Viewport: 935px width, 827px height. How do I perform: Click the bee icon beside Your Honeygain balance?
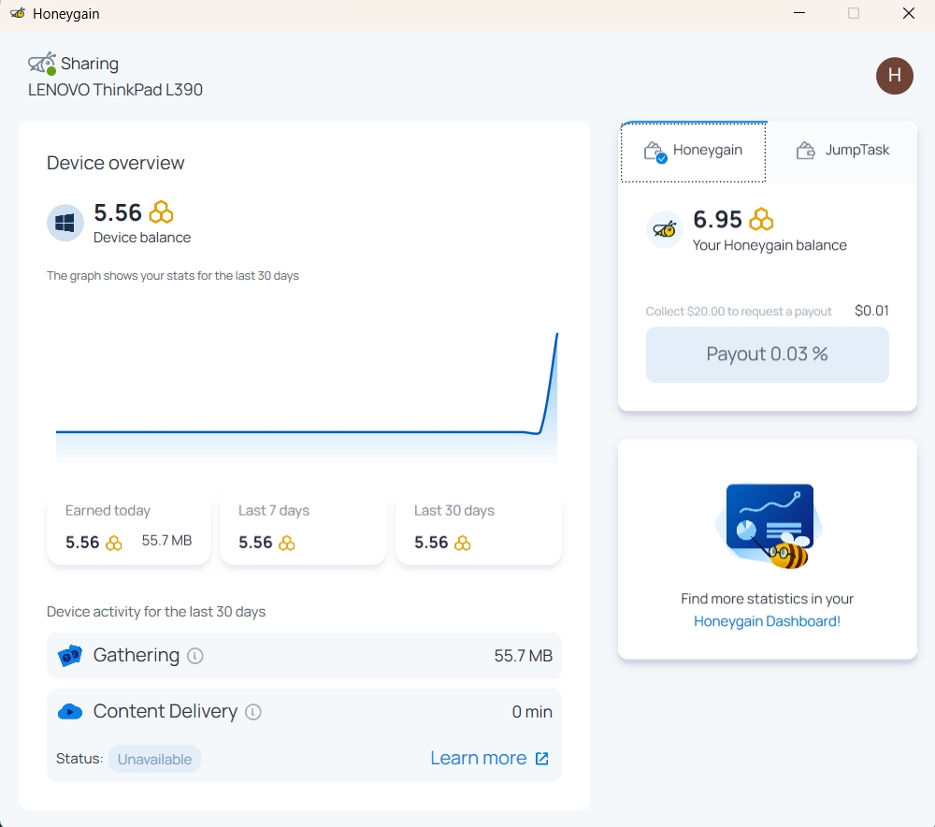click(x=664, y=229)
